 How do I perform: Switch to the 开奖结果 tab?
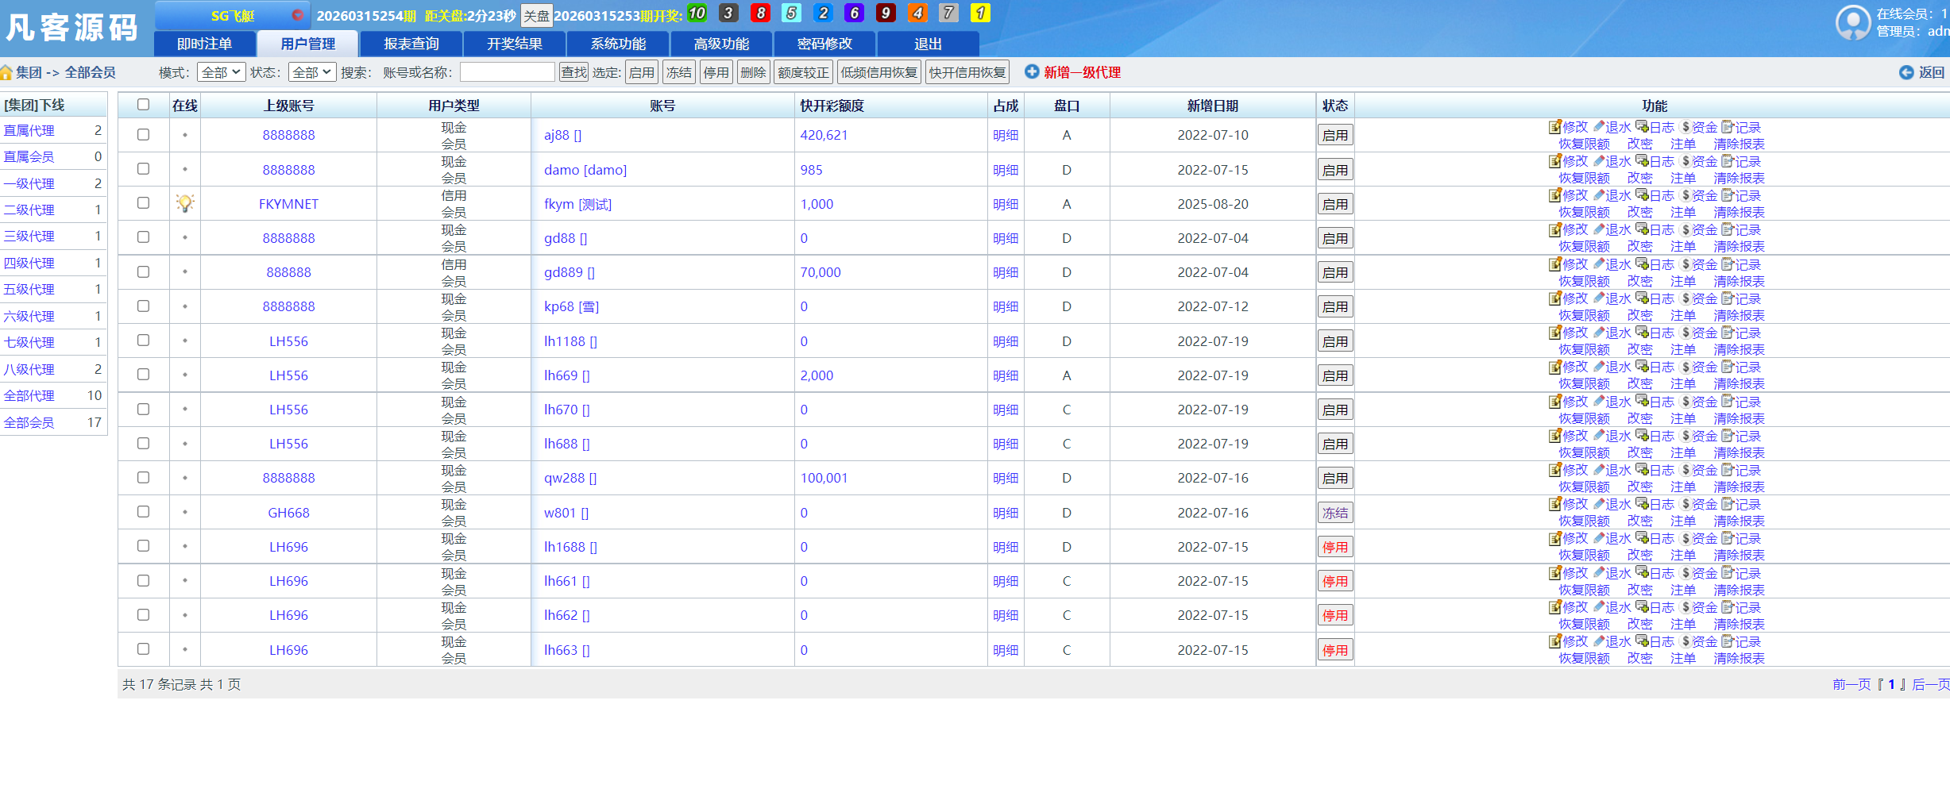514,44
